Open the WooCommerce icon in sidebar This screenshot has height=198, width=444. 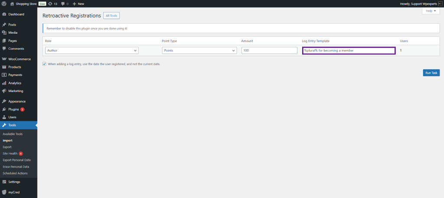tap(4, 59)
